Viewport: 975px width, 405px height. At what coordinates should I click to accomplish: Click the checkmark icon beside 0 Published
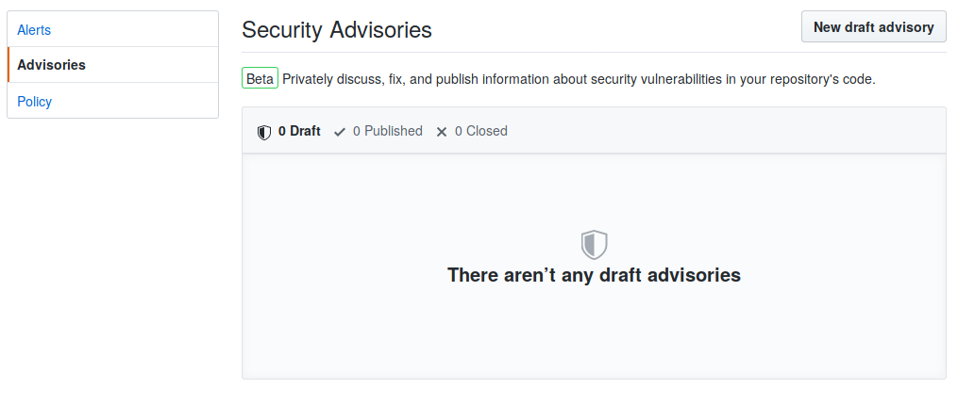click(x=340, y=132)
